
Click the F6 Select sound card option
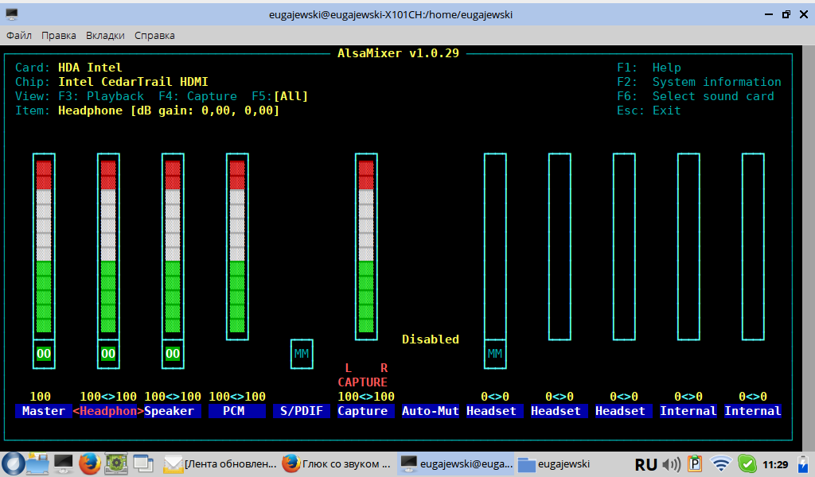coord(712,96)
